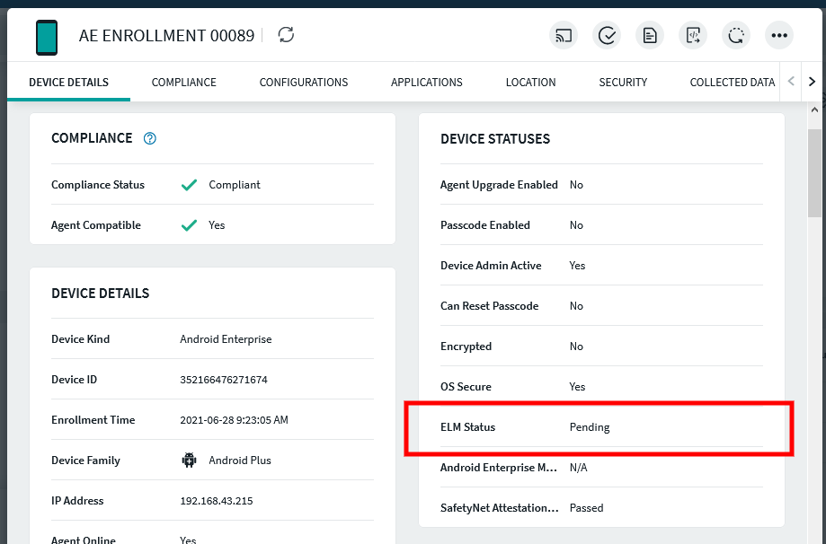
Task: Click the vertical scrollbar thumb
Action: tap(814, 172)
